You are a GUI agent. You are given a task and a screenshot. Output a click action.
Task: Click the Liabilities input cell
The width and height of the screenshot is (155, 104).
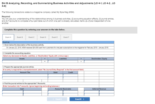pos(63,61)
